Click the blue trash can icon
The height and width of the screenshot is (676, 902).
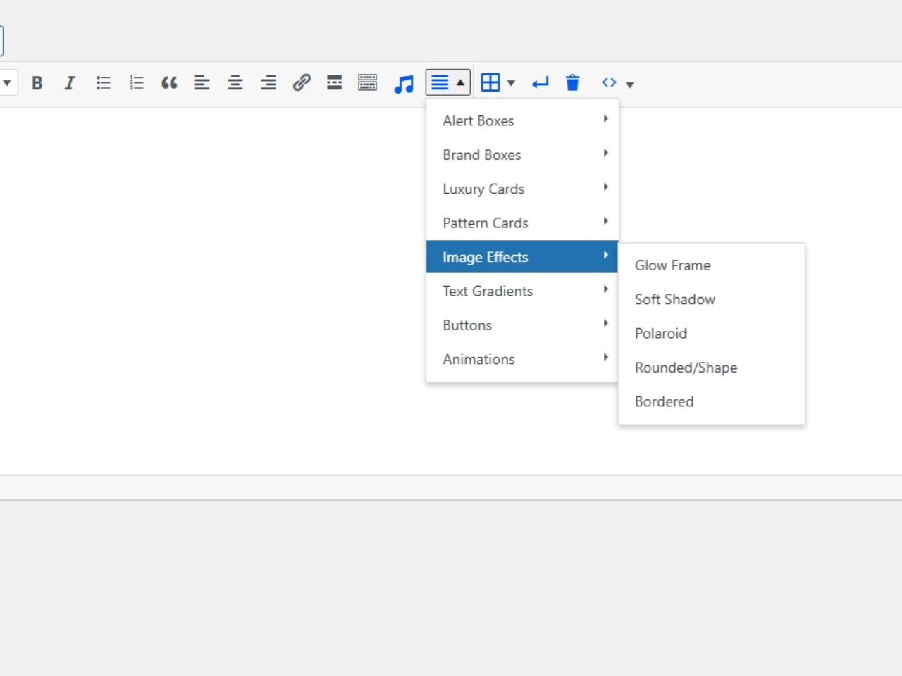click(x=572, y=83)
